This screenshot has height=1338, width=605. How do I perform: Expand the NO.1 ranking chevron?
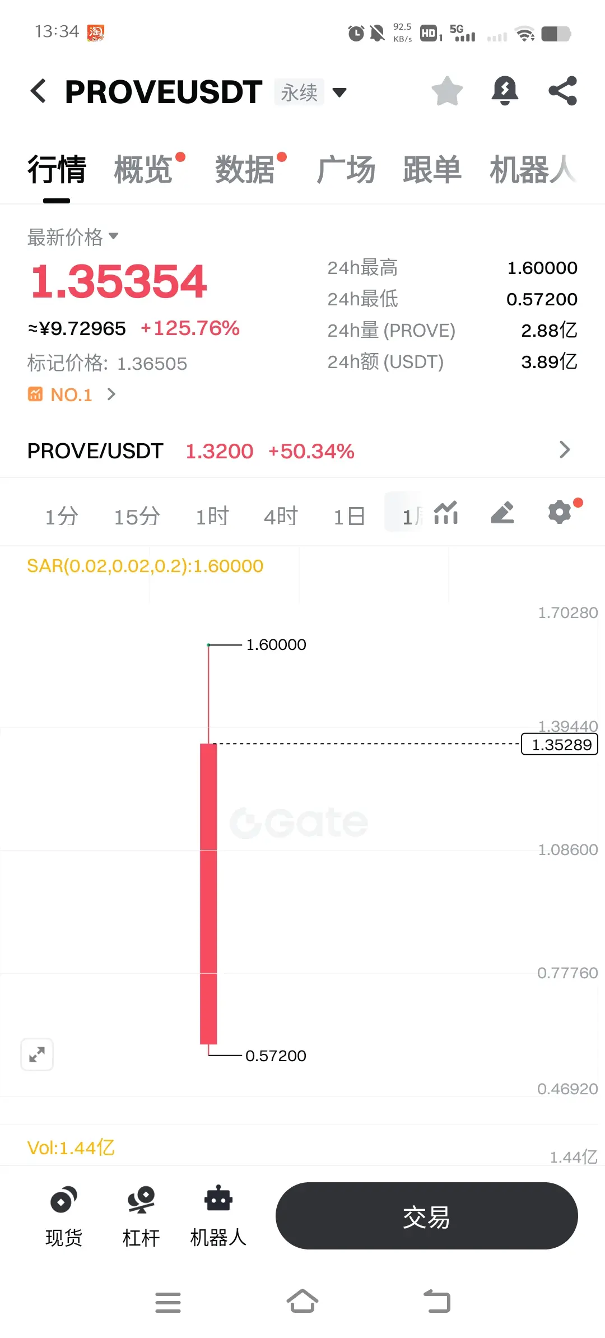(111, 394)
